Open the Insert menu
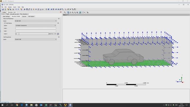This screenshot has height=107, width=190. pyautogui.click(x=15, y=7)
